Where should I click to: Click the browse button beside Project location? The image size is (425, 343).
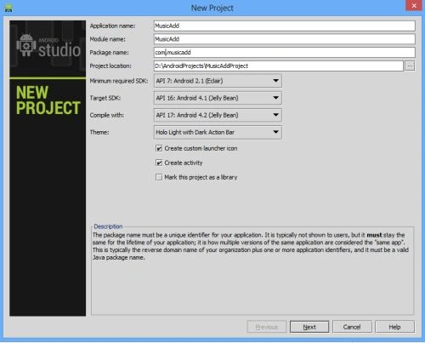coord(410,66)
